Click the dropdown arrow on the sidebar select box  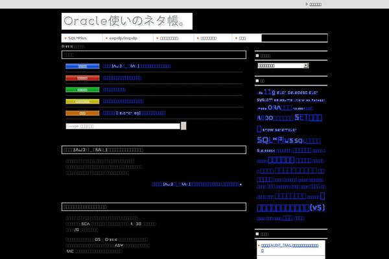306,65
